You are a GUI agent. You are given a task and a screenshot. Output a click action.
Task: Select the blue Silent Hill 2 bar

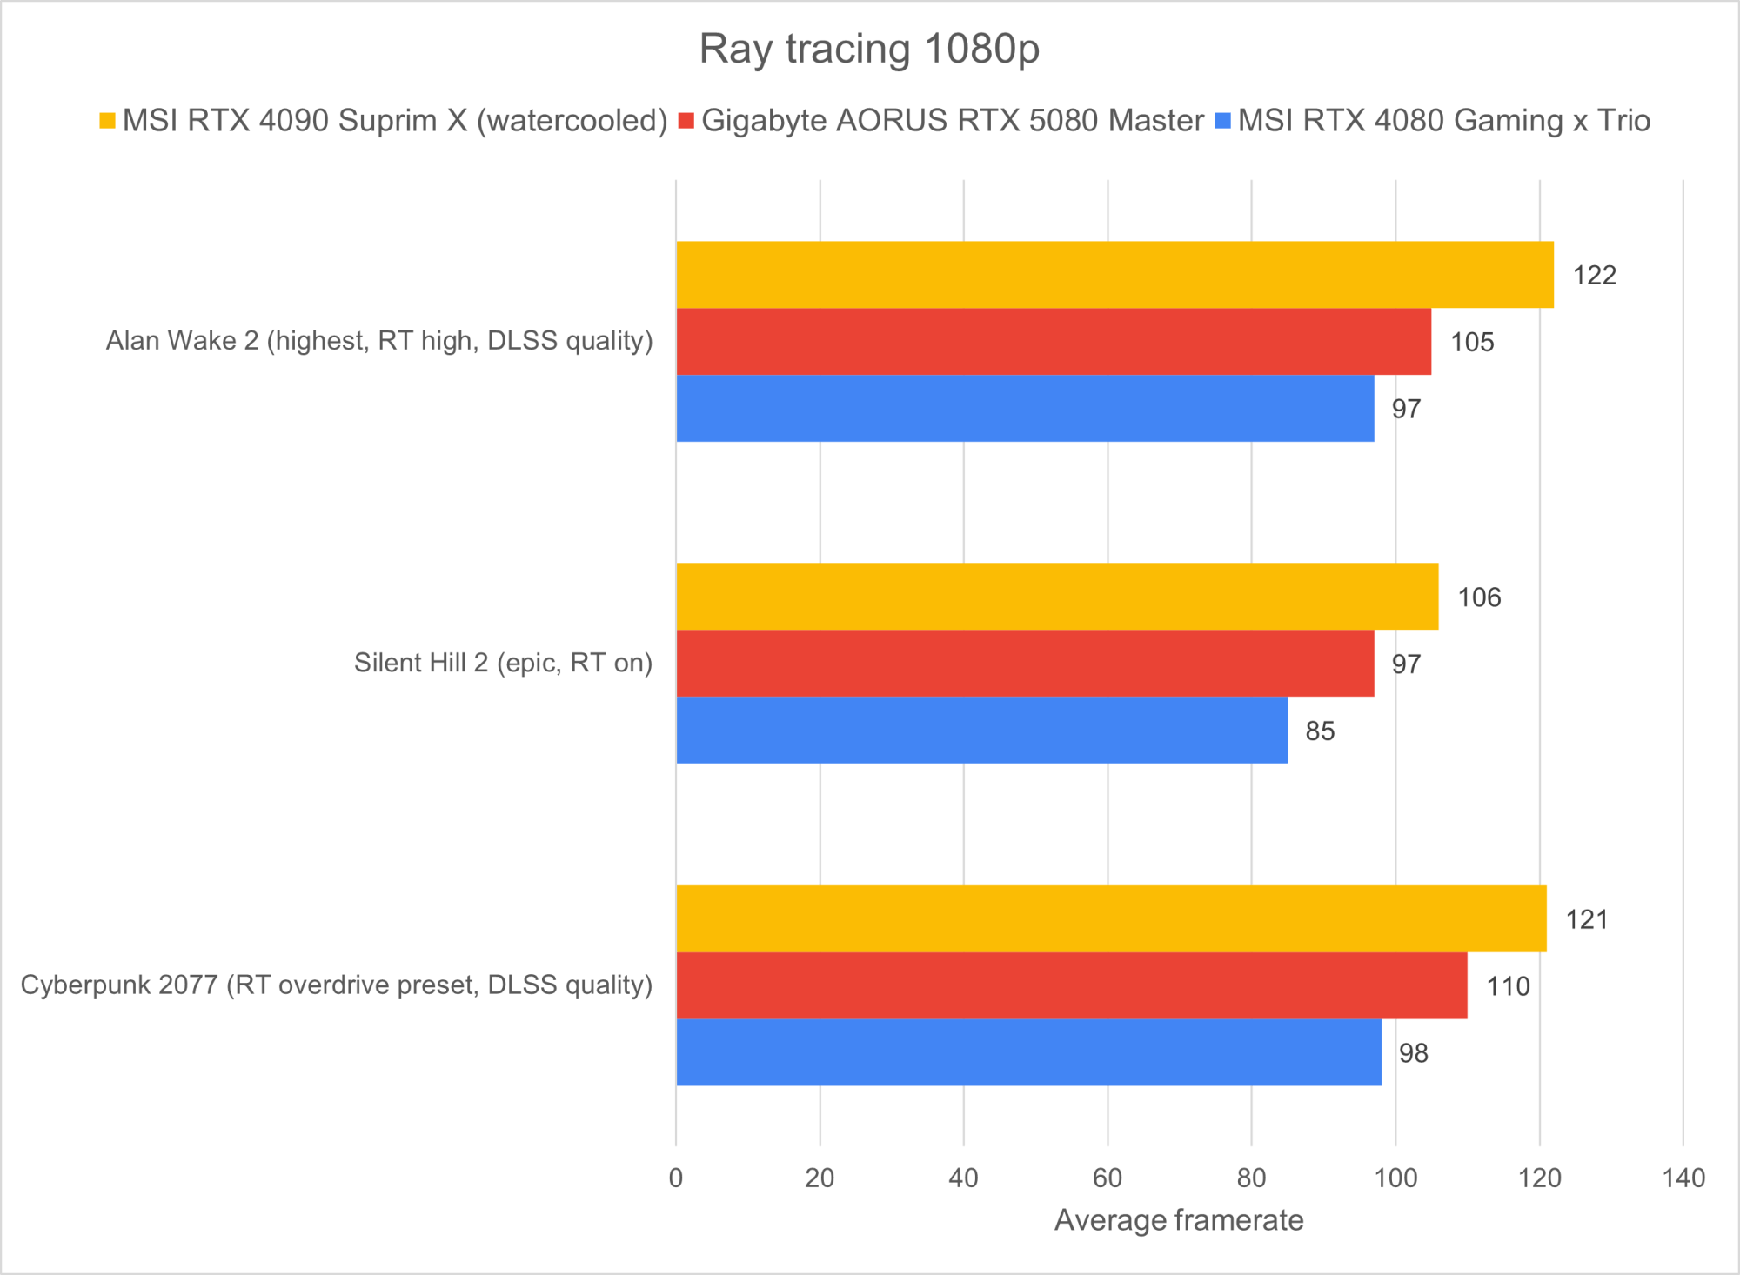[982, 731]
